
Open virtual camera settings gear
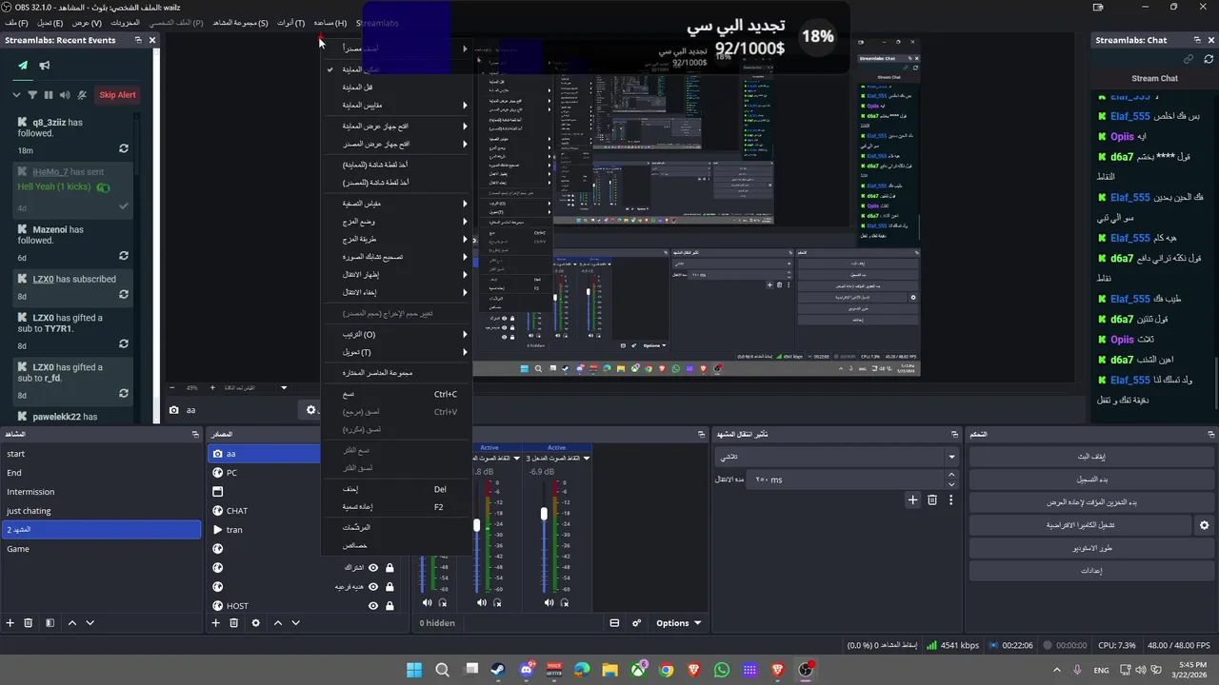(x=1205, y=525)
